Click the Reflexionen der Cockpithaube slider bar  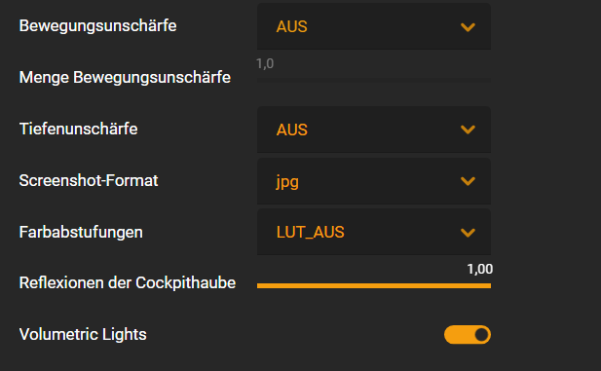click(374, 285)
